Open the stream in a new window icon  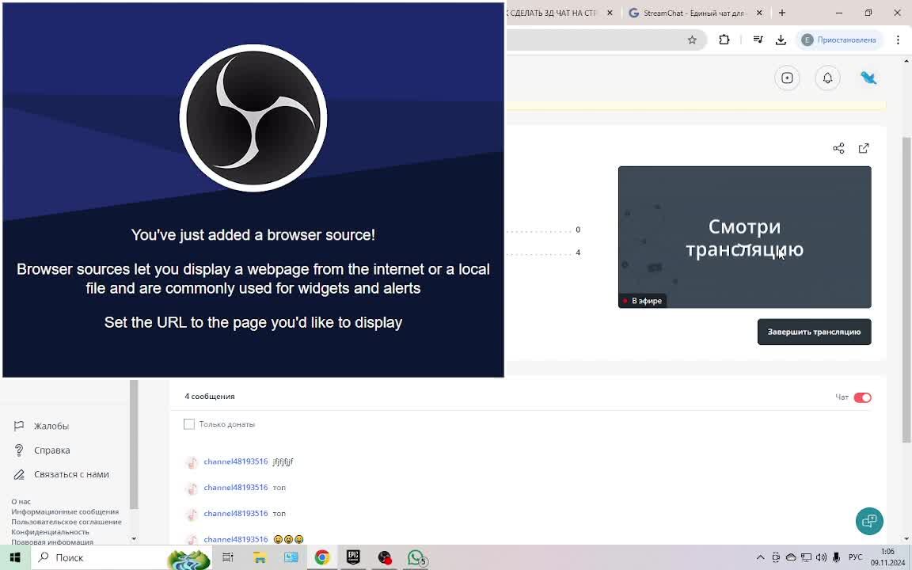pos(864,148)
